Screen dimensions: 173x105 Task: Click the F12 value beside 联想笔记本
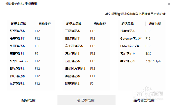(37, 31)
